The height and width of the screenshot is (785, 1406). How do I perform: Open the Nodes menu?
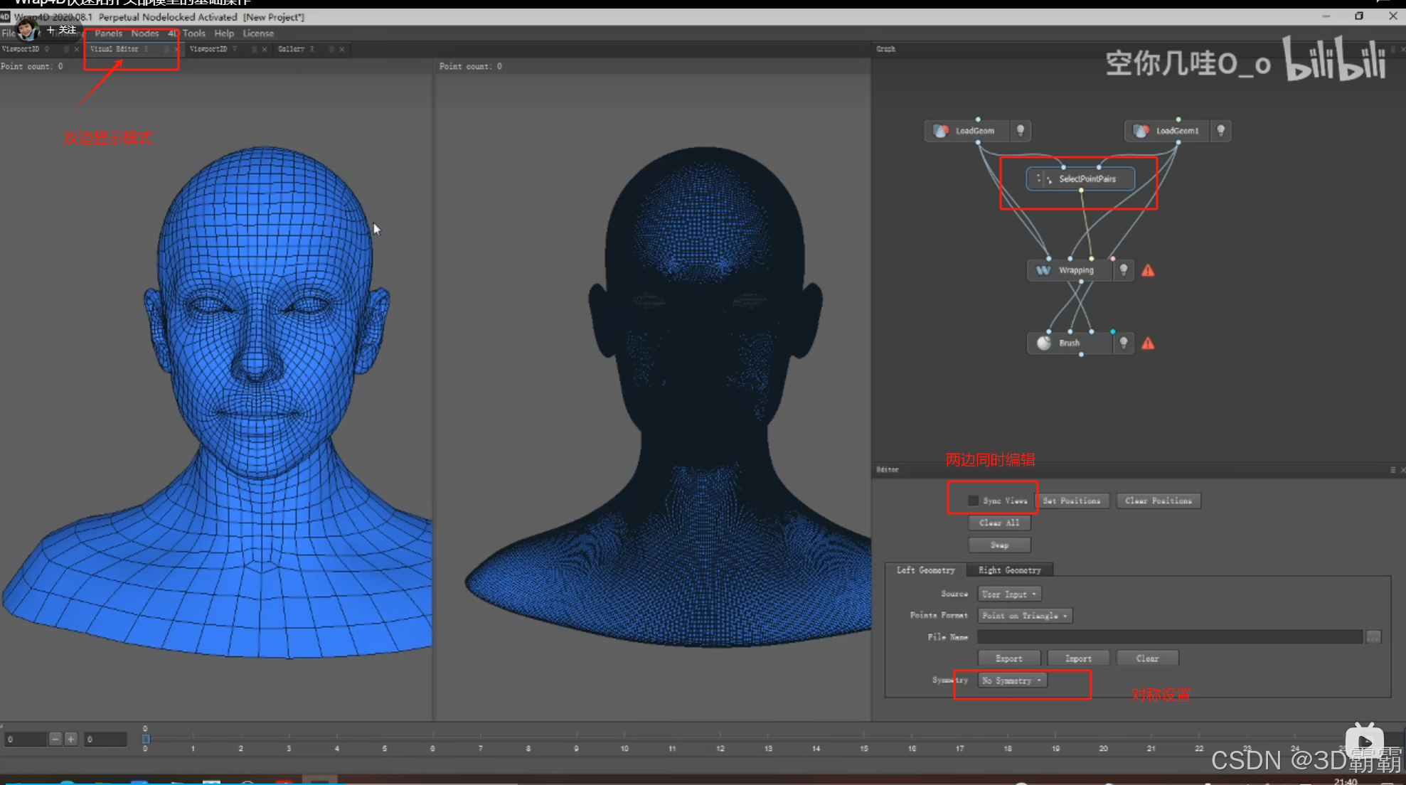(x=144, y=33)
